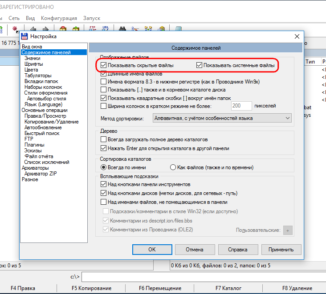This screenshot has height=294, width=326.
Task: Click the 'Тип' column header behind dialog
Action: click(310, 62)
